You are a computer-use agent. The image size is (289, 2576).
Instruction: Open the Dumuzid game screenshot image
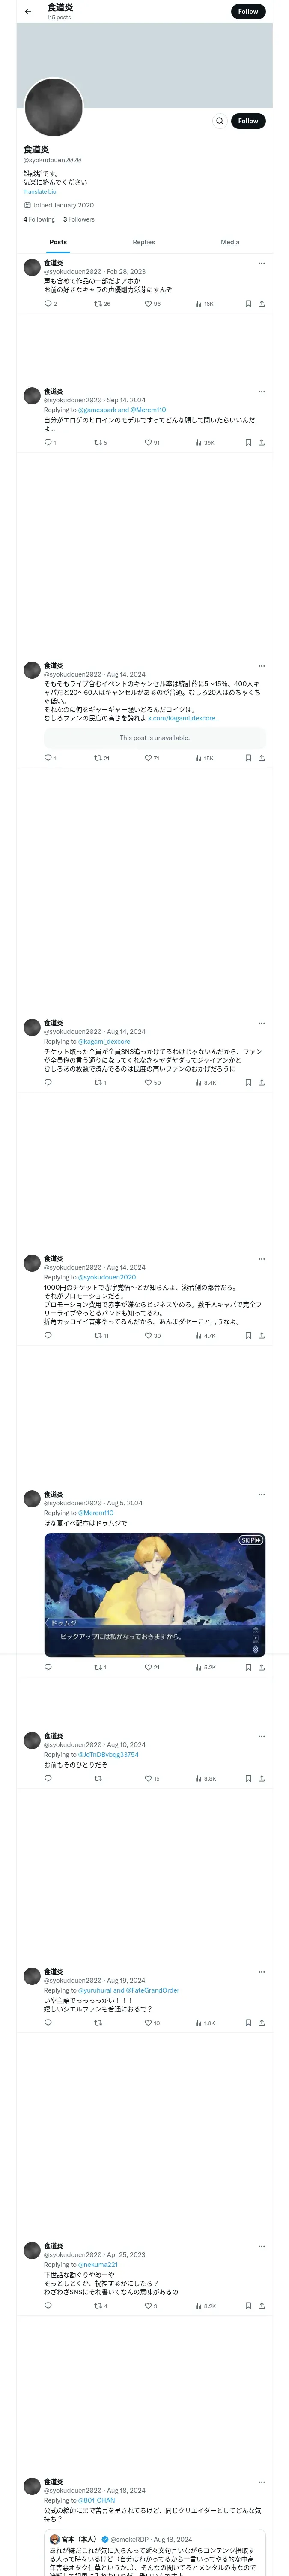tap(155, 1594)
